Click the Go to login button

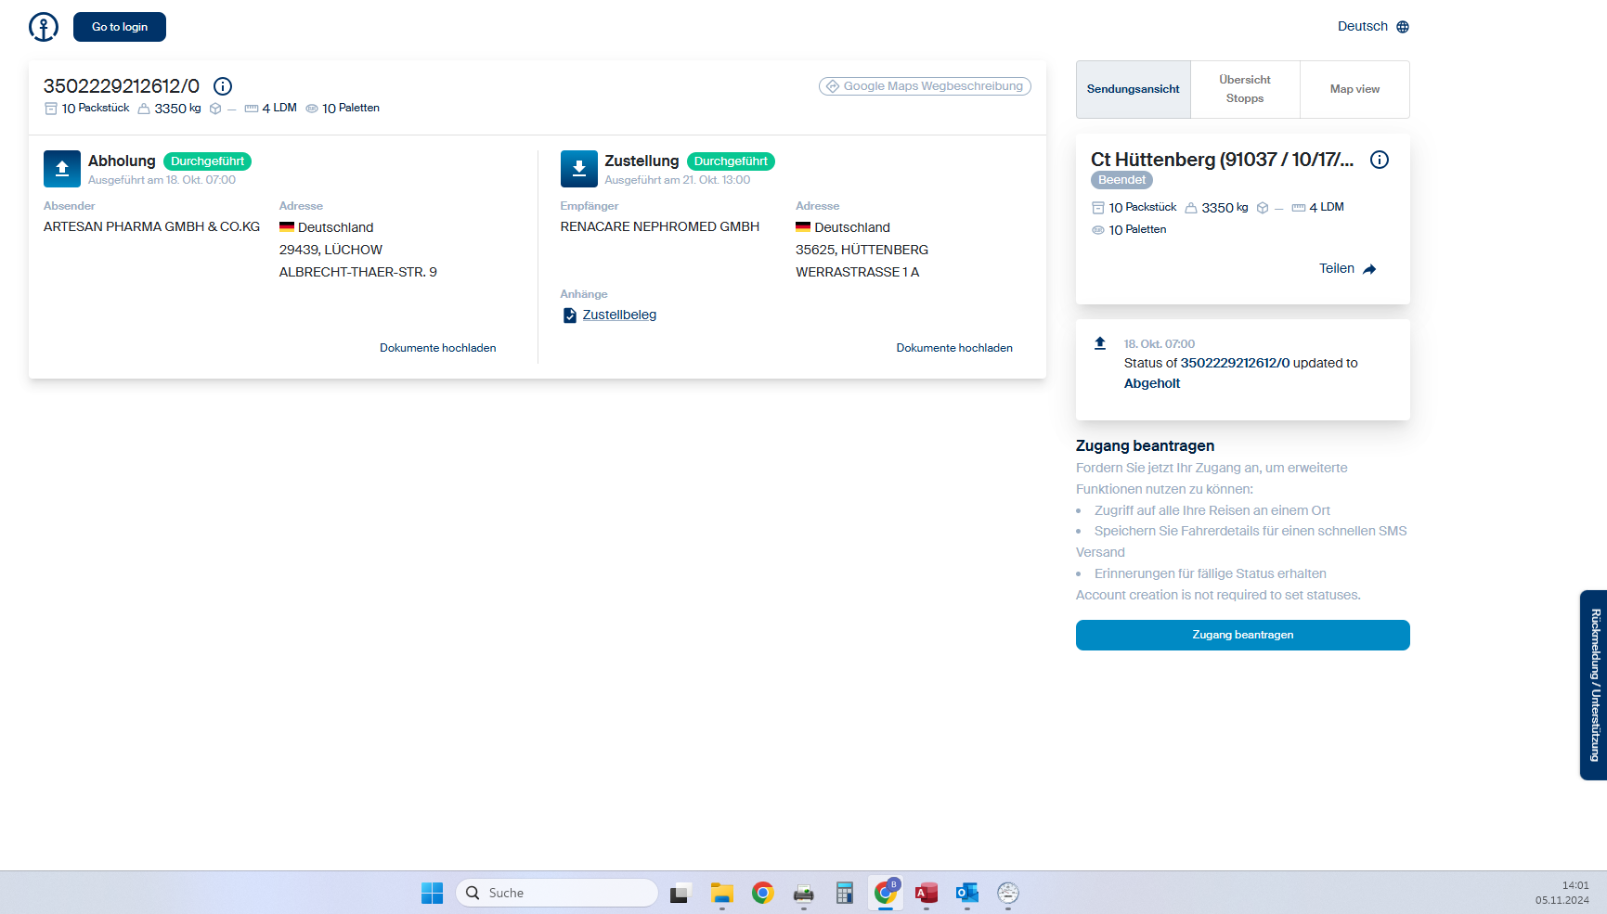point(120,27)
